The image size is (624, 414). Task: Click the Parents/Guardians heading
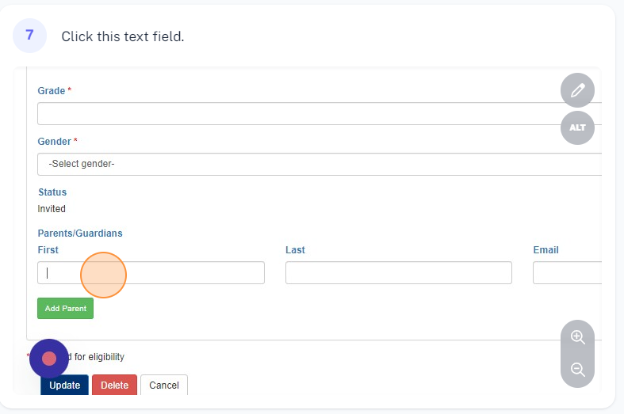click(x=80, y=234)
